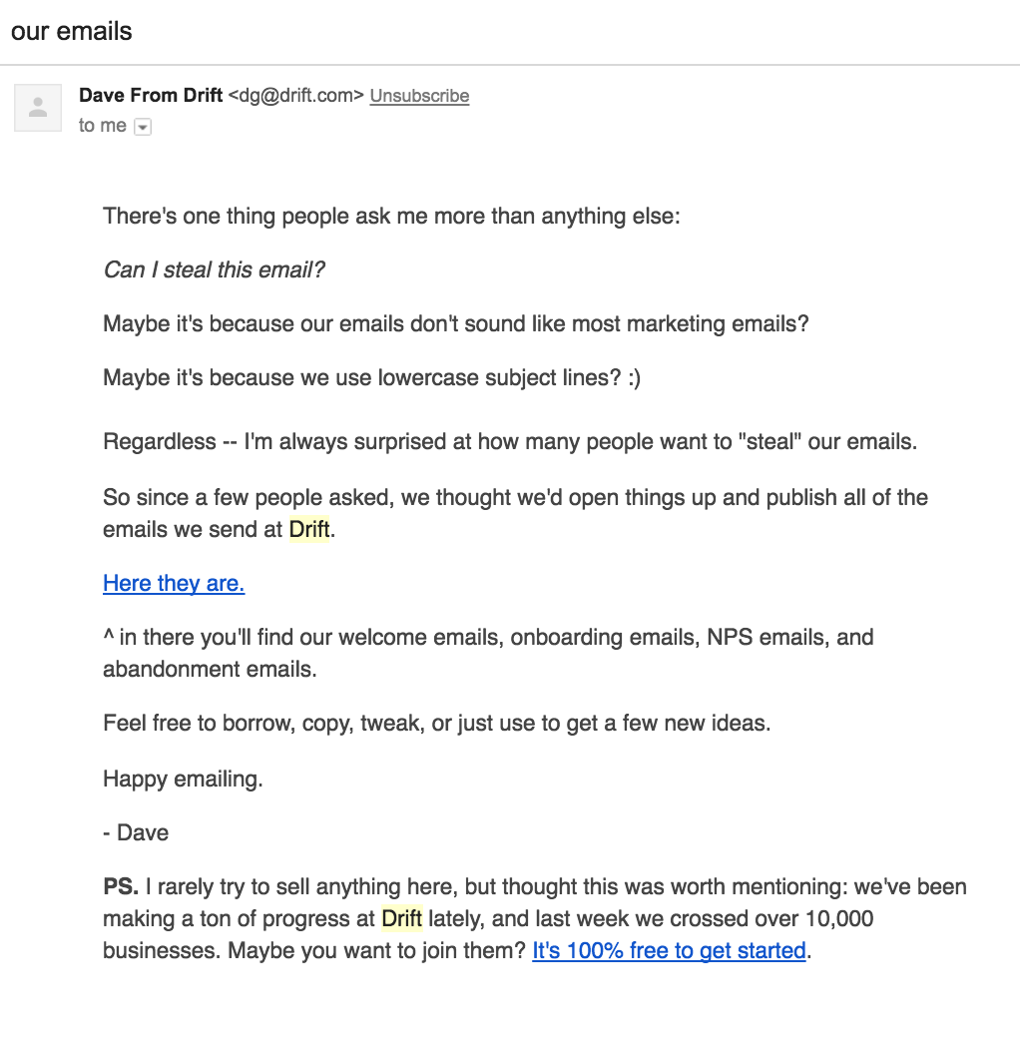Open "It's 100% free to get started" link
This screenshot has height=1052, width=1020.
669,950
